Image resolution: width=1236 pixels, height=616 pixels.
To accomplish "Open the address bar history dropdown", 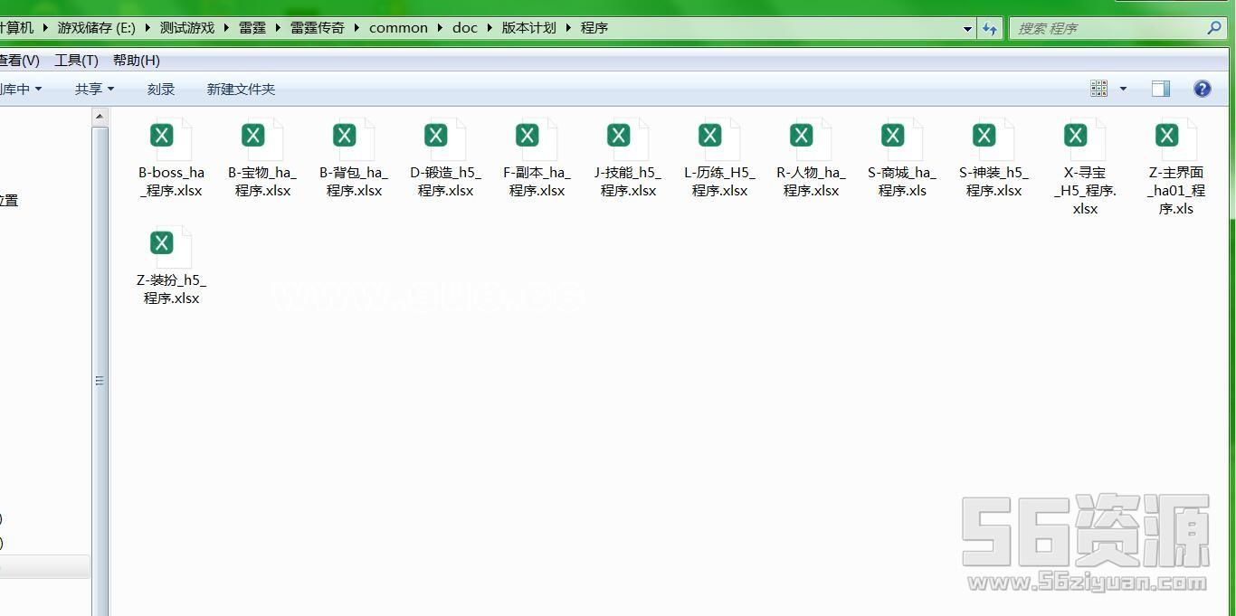I will (967, 28).
